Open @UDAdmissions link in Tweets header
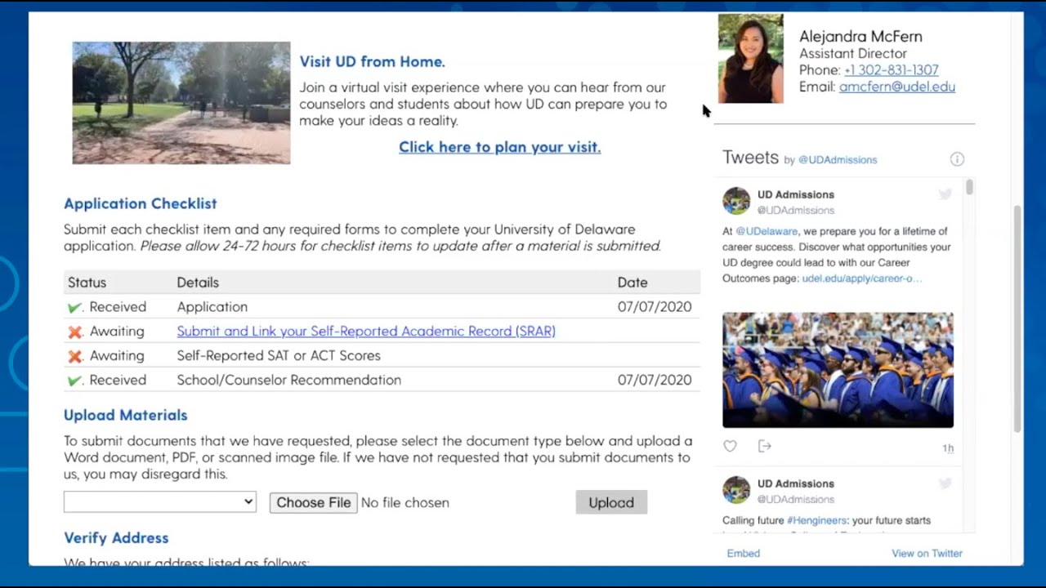The width and height of the screenshot is (1046, 588). point(838,160)
